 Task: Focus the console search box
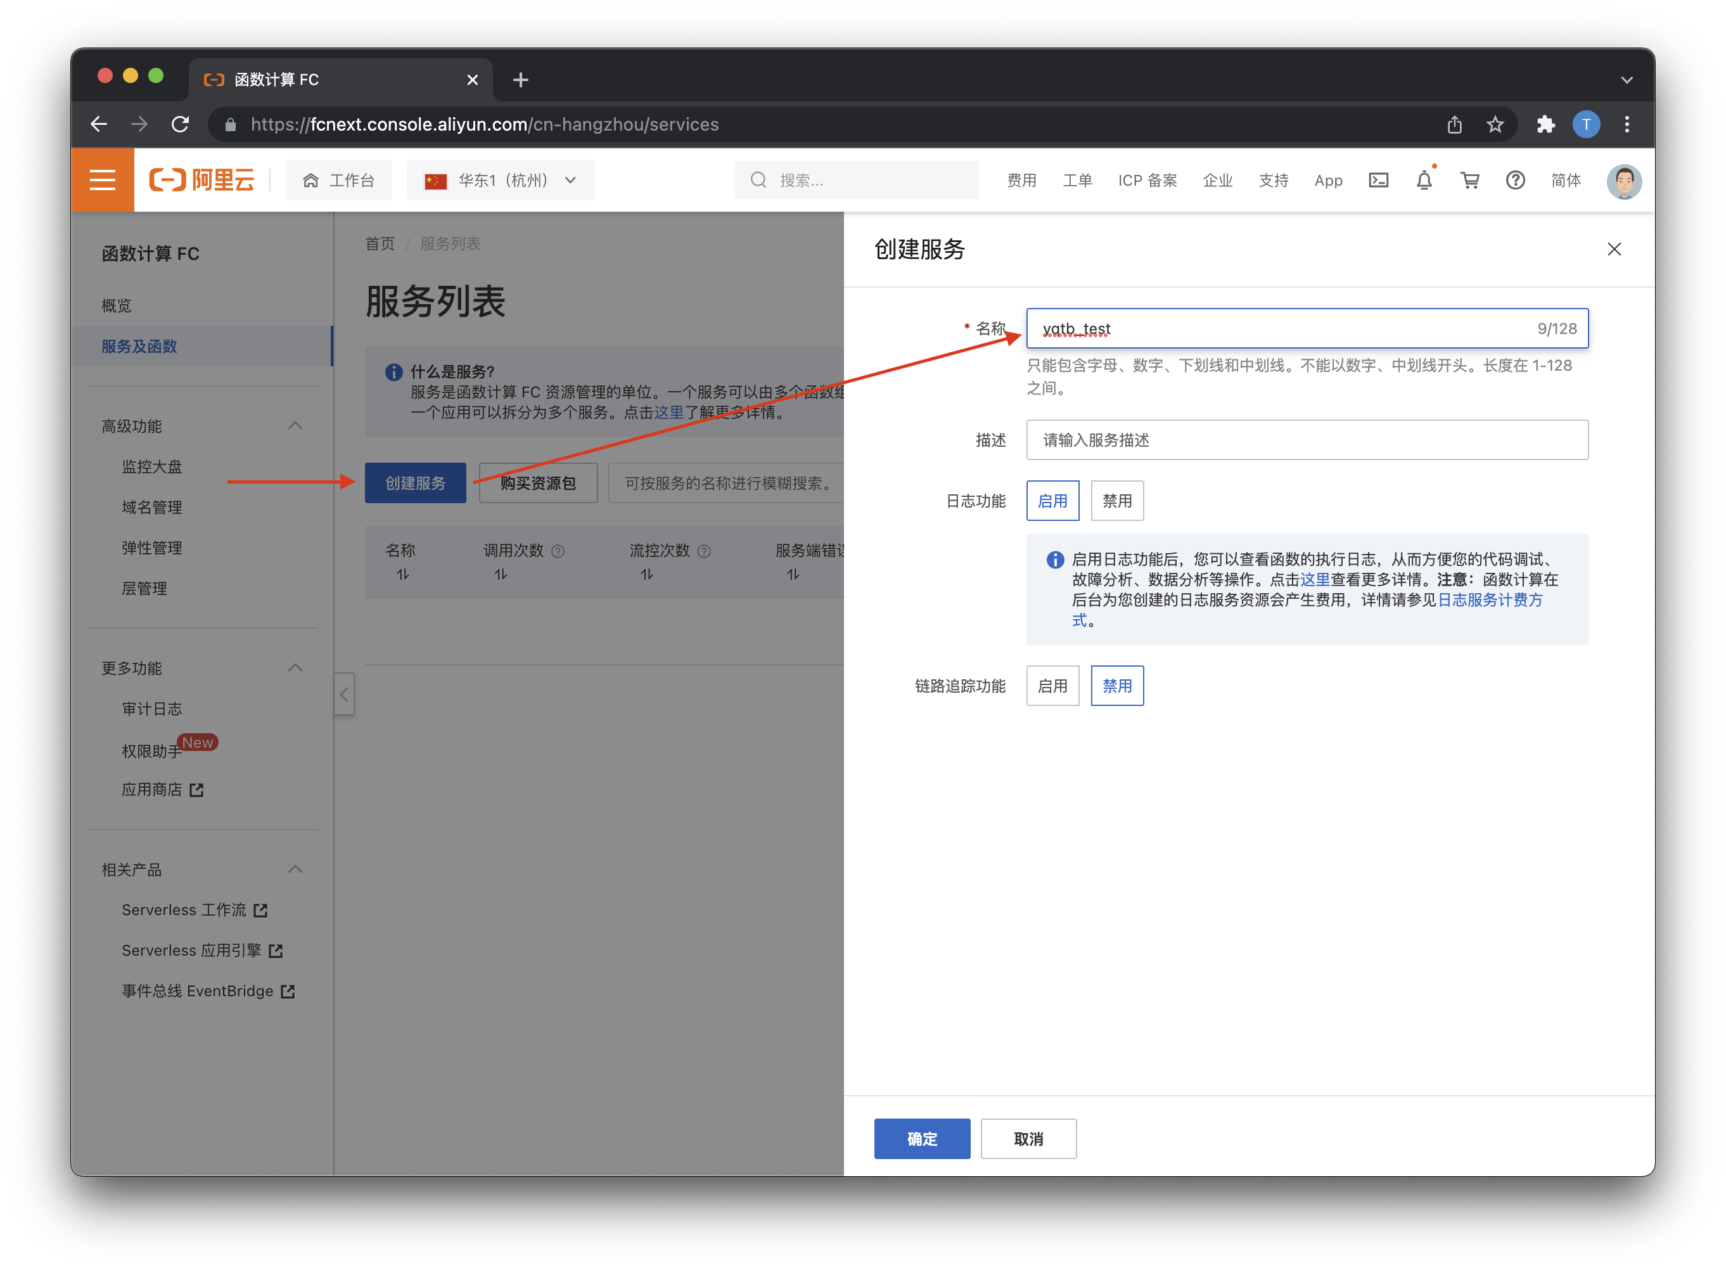pyautogui.click(x=856, y=180)
